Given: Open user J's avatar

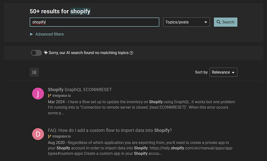Looking at the screenshot, I should pyautogui.click(x=38, y=94).
